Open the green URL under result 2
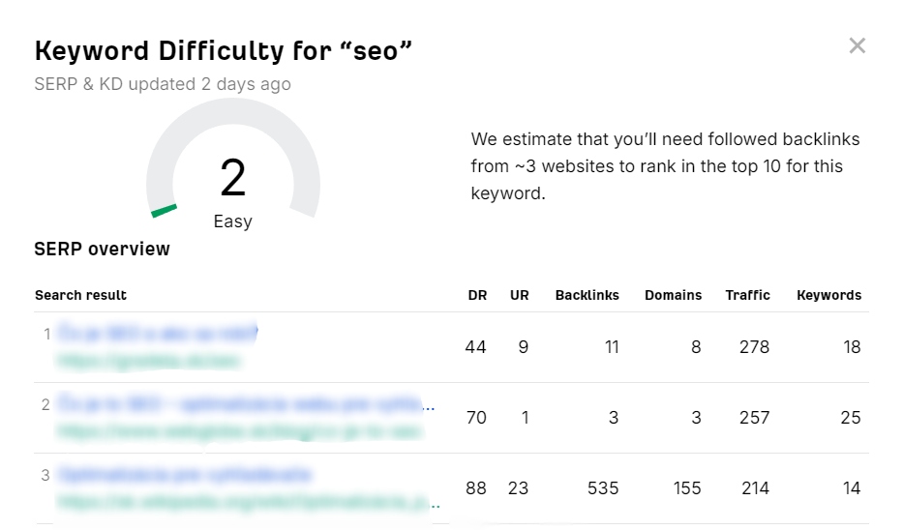Screen dimensions: 903x530 (240, 431)
